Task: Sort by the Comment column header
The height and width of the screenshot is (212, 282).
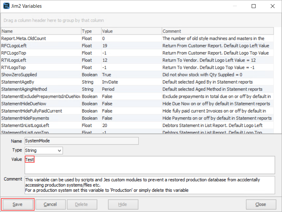Action: coord(217,31)
